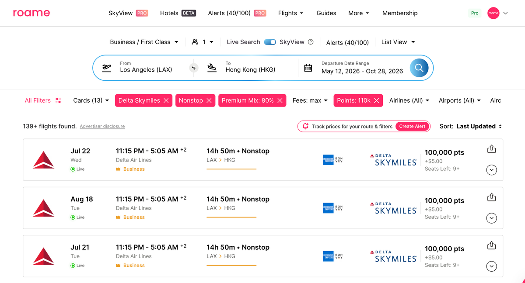
Task: Open Cards (13) dropdown
Action: (x=91, y=100)
